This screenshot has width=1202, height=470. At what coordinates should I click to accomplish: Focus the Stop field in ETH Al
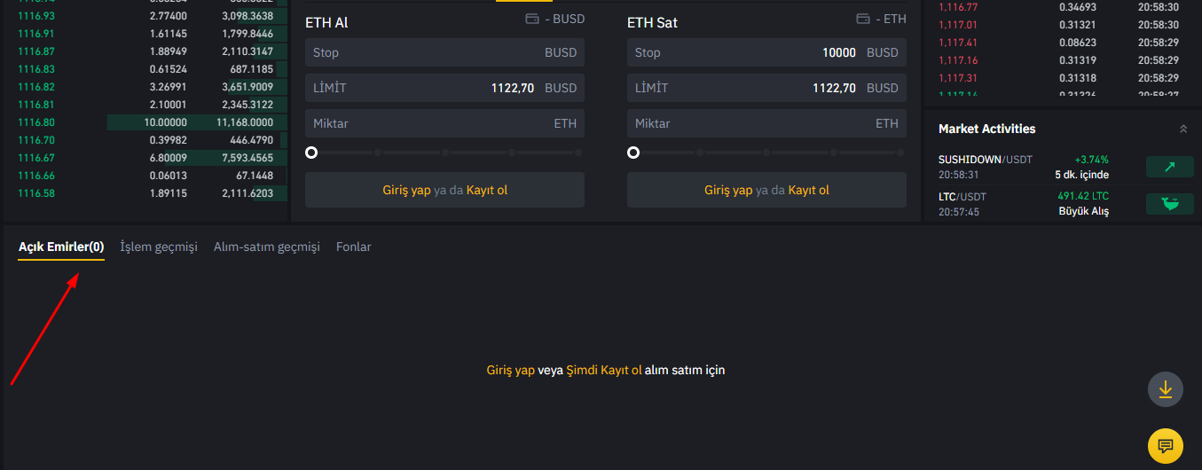point(444,52)
